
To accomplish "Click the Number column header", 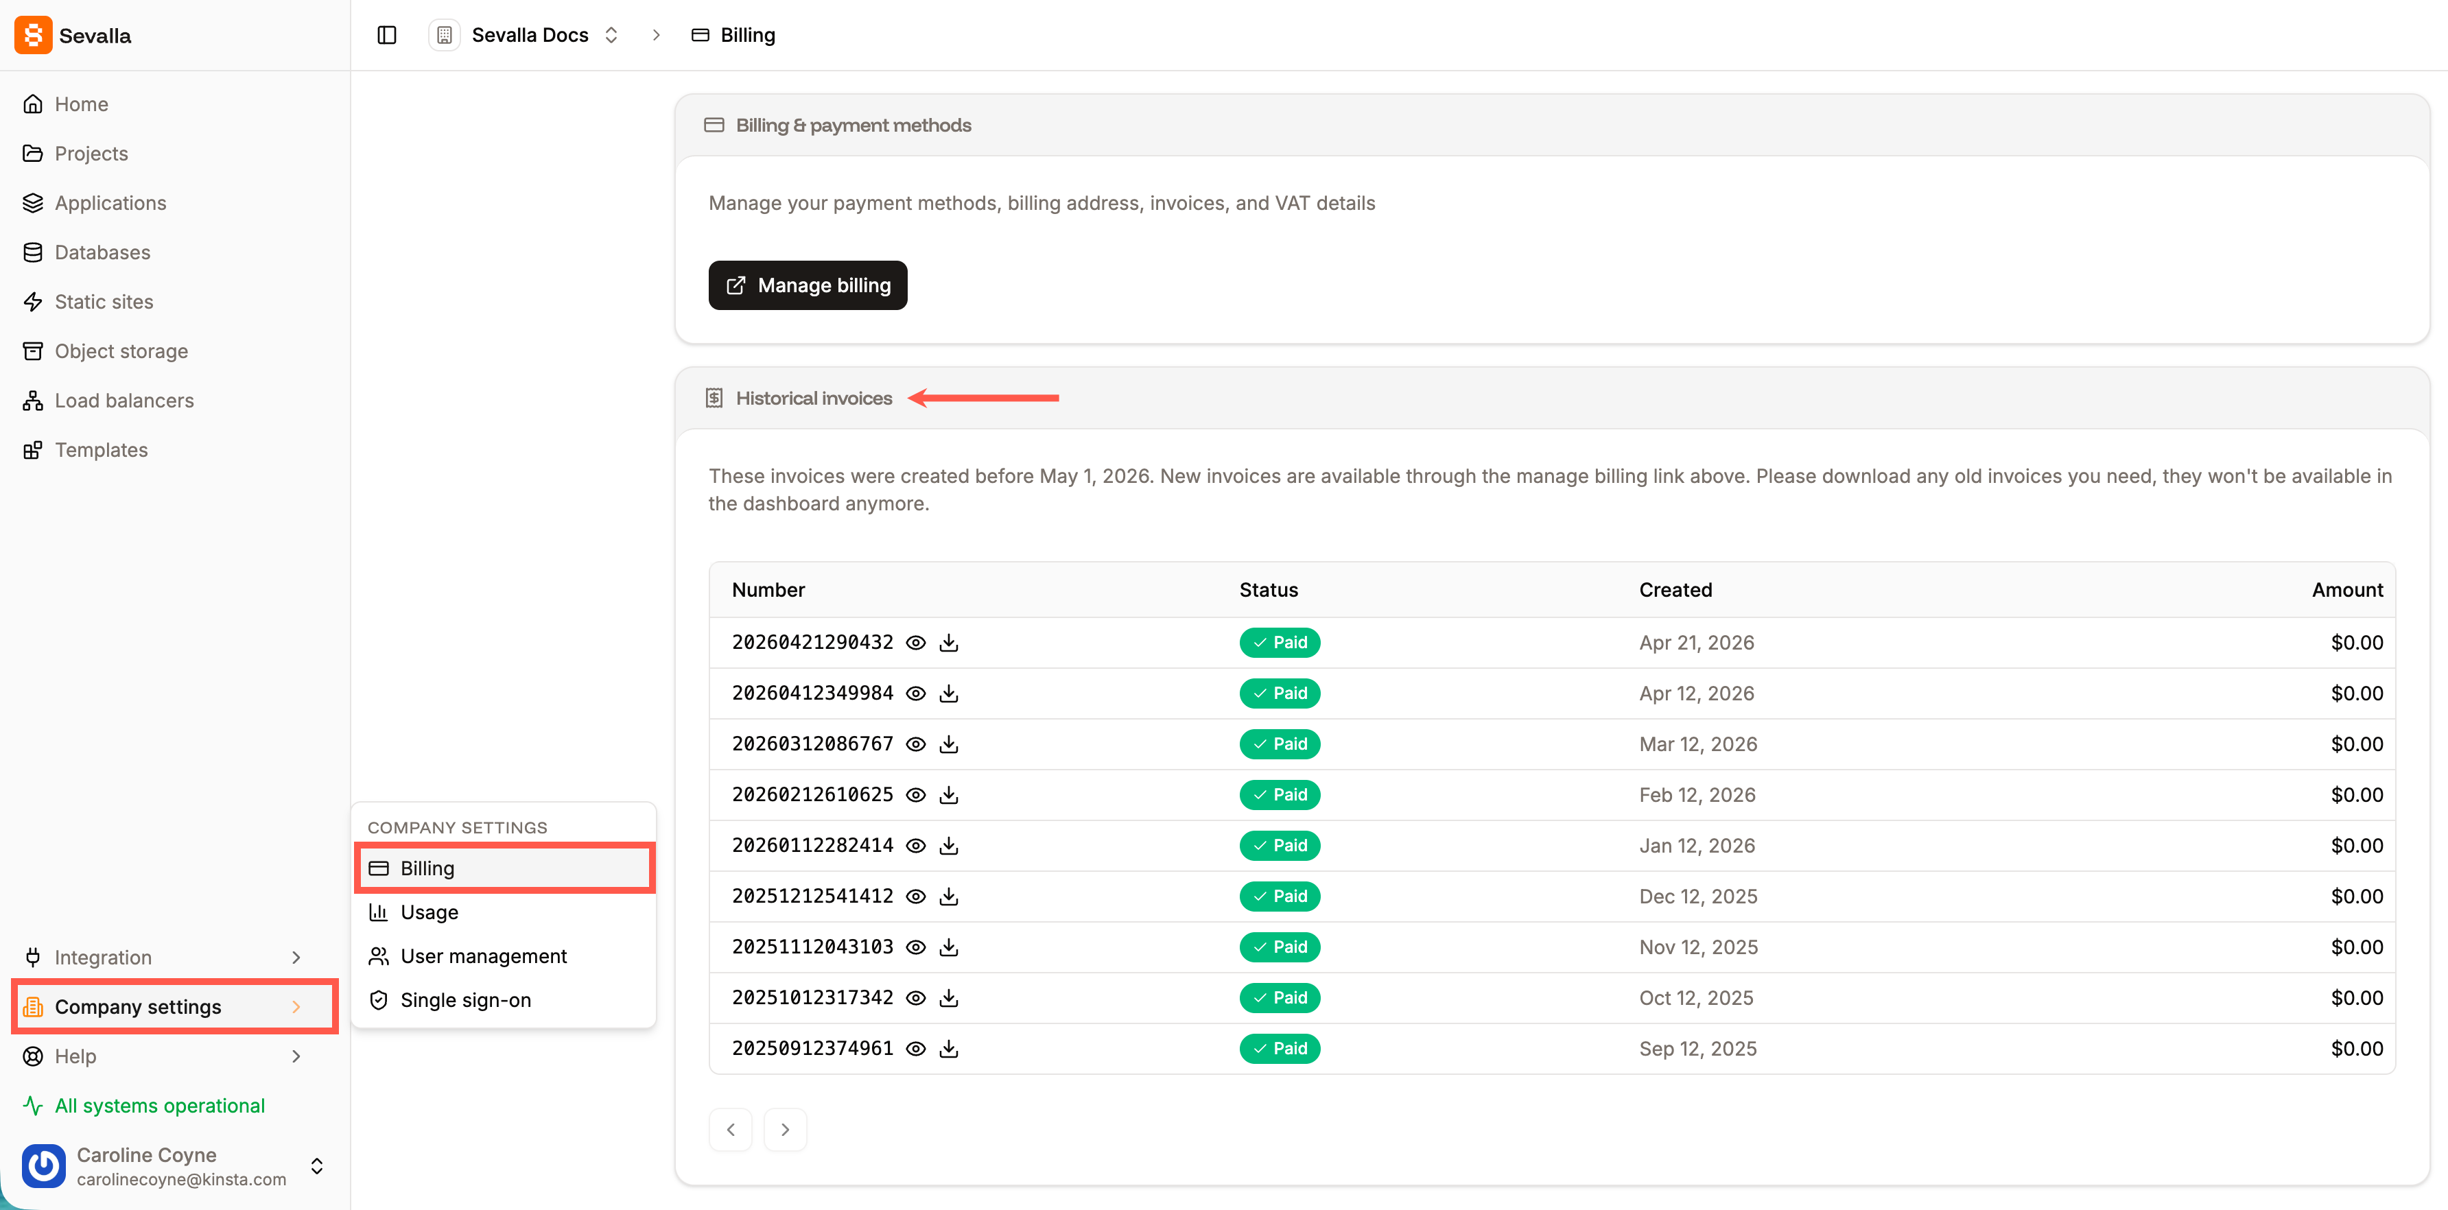I will (768, 590).
